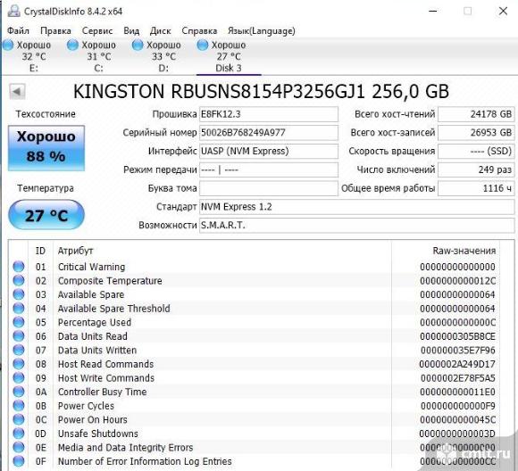Click the blue health orb above E: drive

8,45
